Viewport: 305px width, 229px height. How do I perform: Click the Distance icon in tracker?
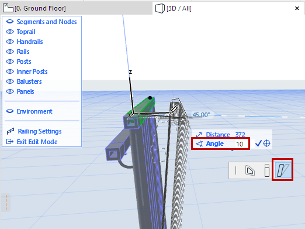(199, 135)
